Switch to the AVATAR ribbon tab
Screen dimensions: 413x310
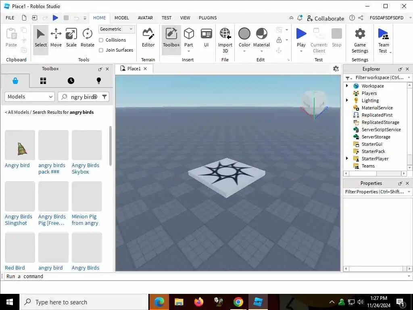[x=145, y=18]
